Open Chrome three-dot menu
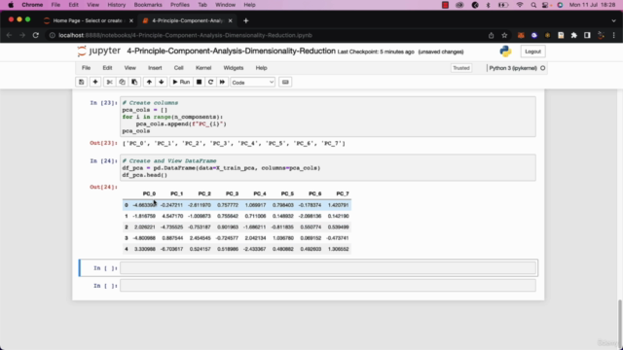Image resolution: width=623 pixels, height=350 pixels. 614,35
